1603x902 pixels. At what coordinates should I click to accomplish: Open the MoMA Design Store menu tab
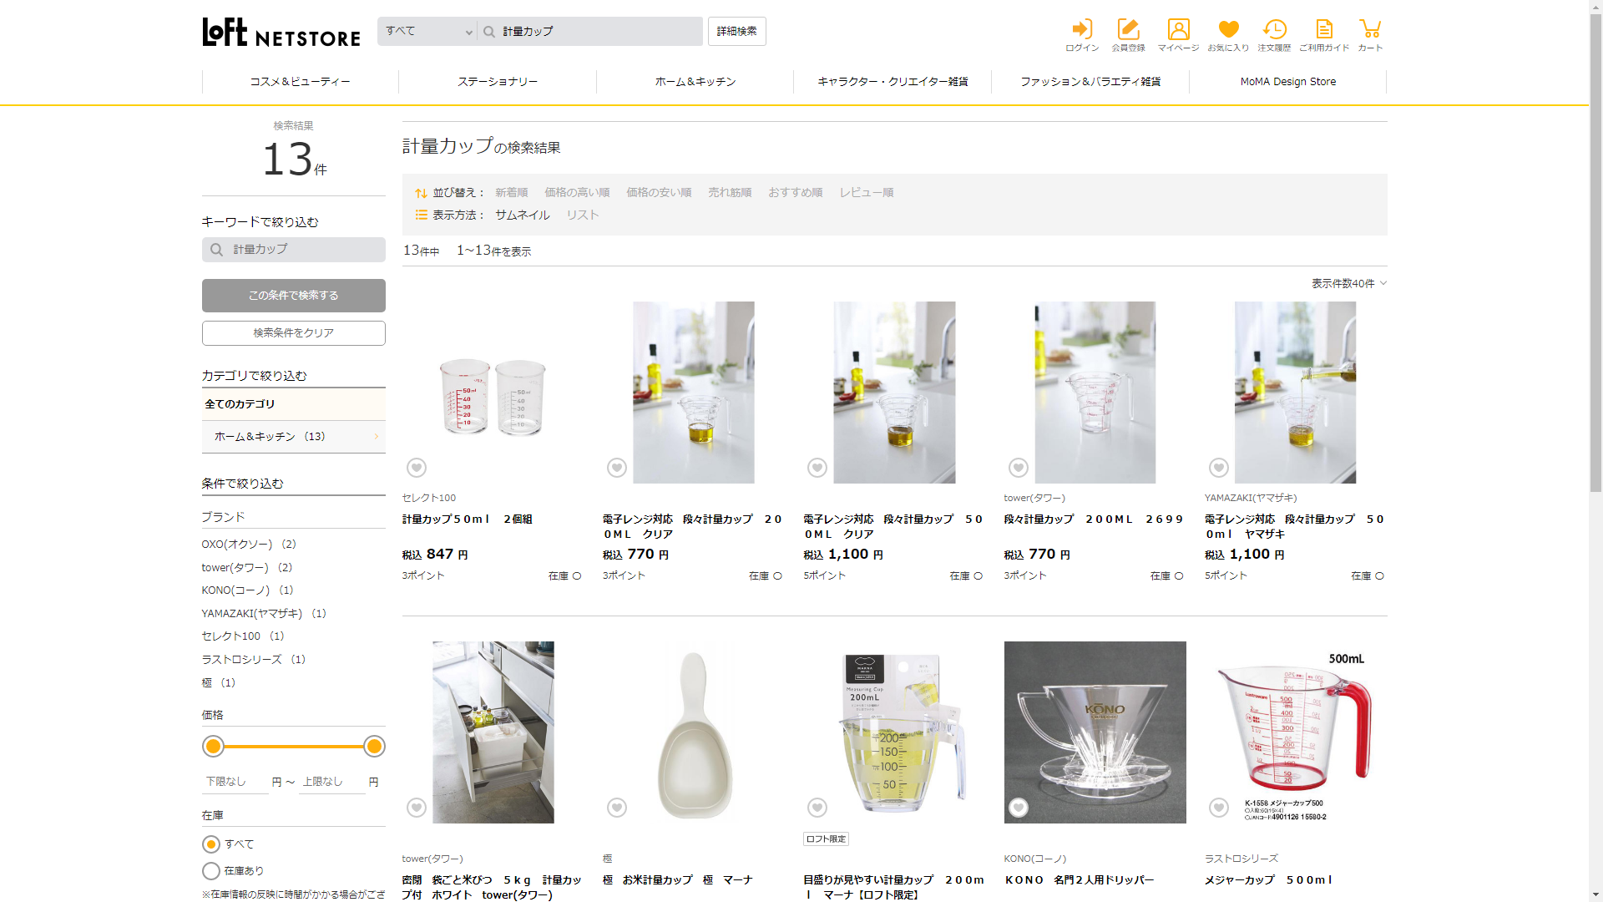point(1287,82)
